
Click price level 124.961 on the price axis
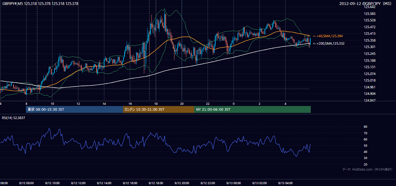(369, 87)
